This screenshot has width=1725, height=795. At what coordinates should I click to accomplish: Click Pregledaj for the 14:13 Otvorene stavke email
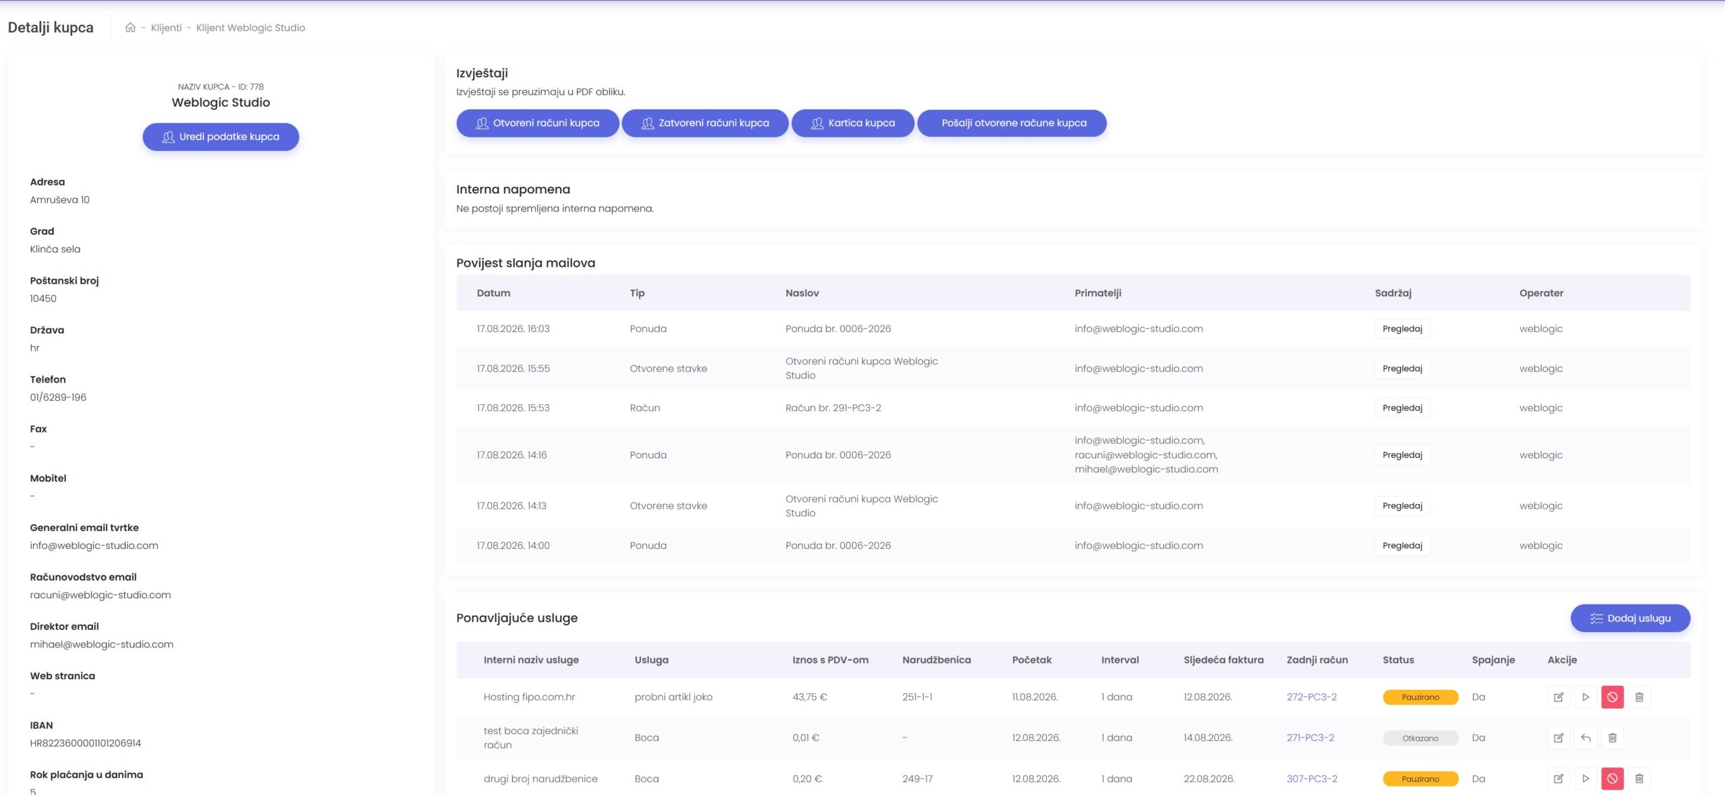(x=1402, y=506)
